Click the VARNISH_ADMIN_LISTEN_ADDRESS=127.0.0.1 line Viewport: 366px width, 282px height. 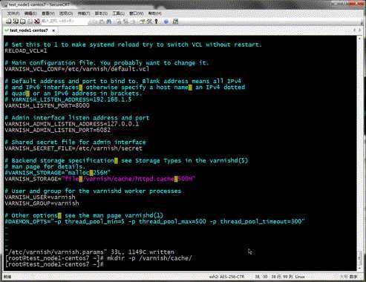click(72, 124)
